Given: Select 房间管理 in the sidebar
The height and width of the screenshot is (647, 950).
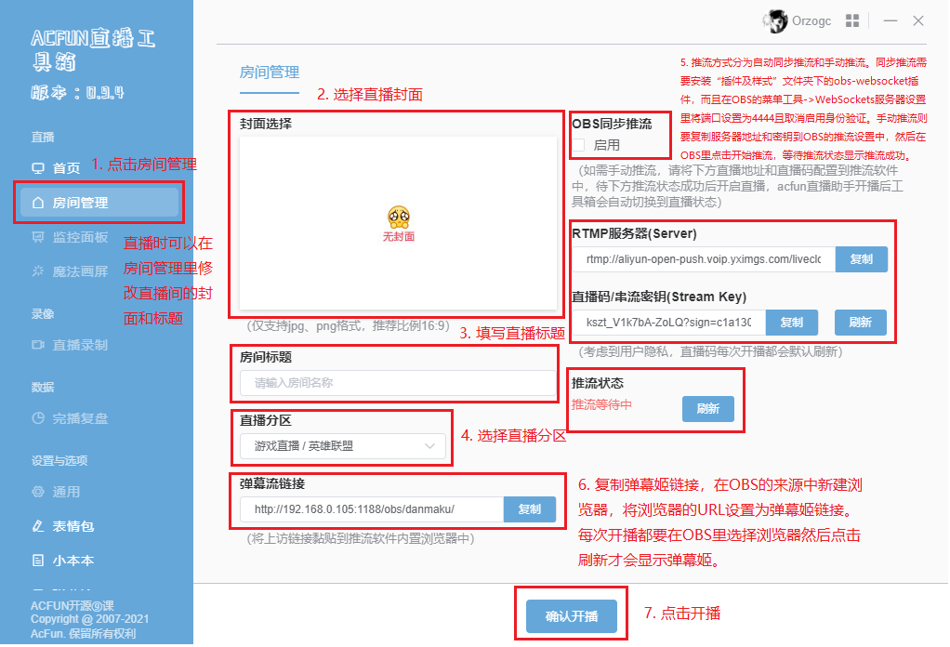Looking at the screenshot, I should click(99, 203).
